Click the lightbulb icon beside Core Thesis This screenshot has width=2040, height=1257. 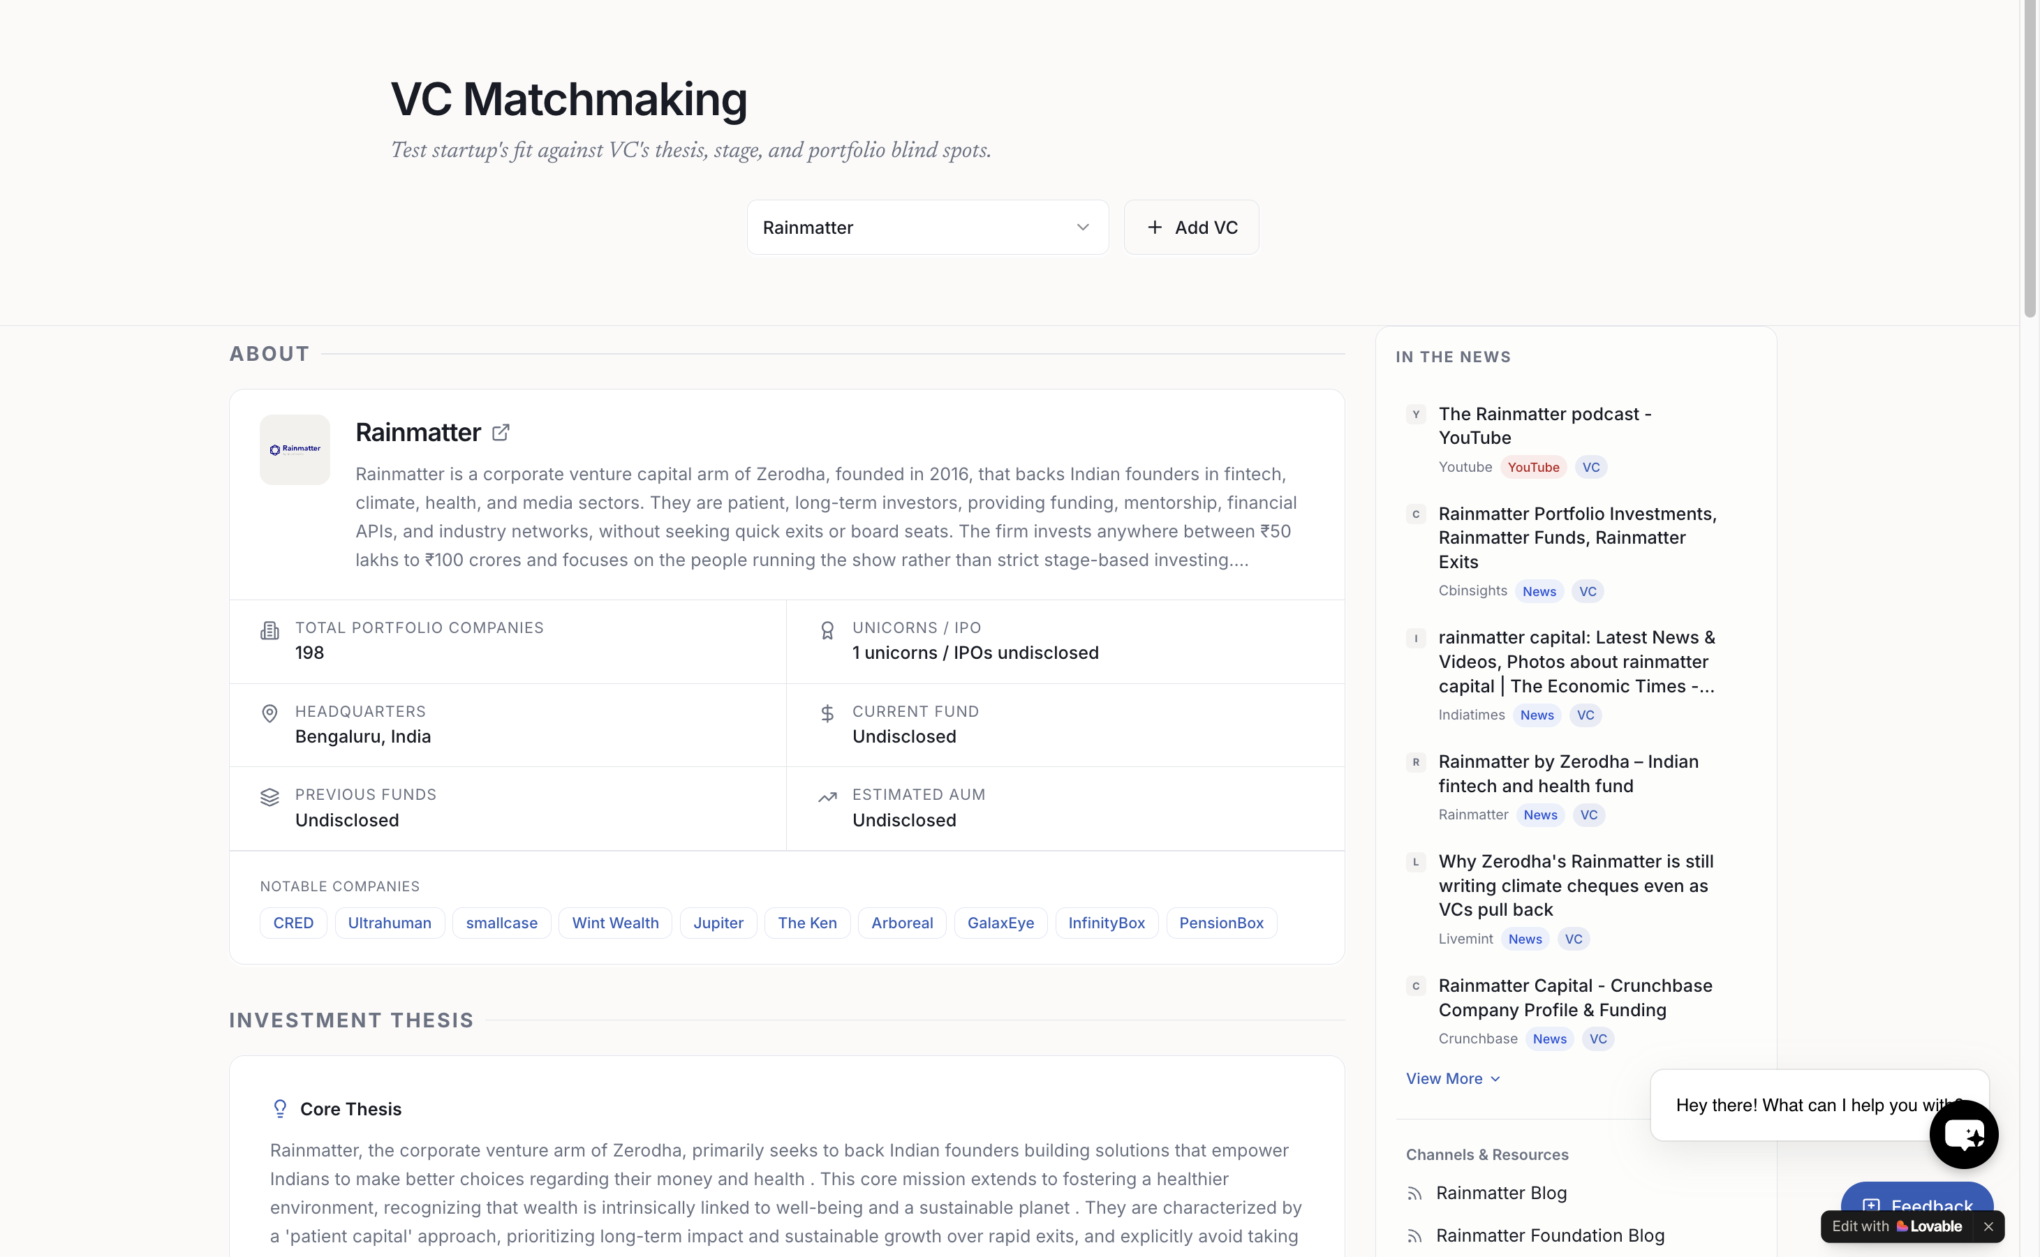pyautogui.click(x=280, y=1108)
